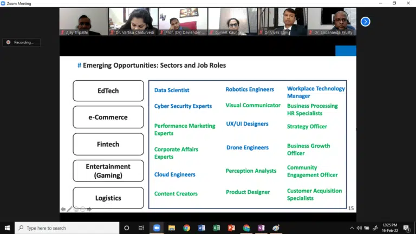Screen dimensions: 416x234
Task: Select Dr Vivek Soni's video thumbnail
Action: coord(282,22)
